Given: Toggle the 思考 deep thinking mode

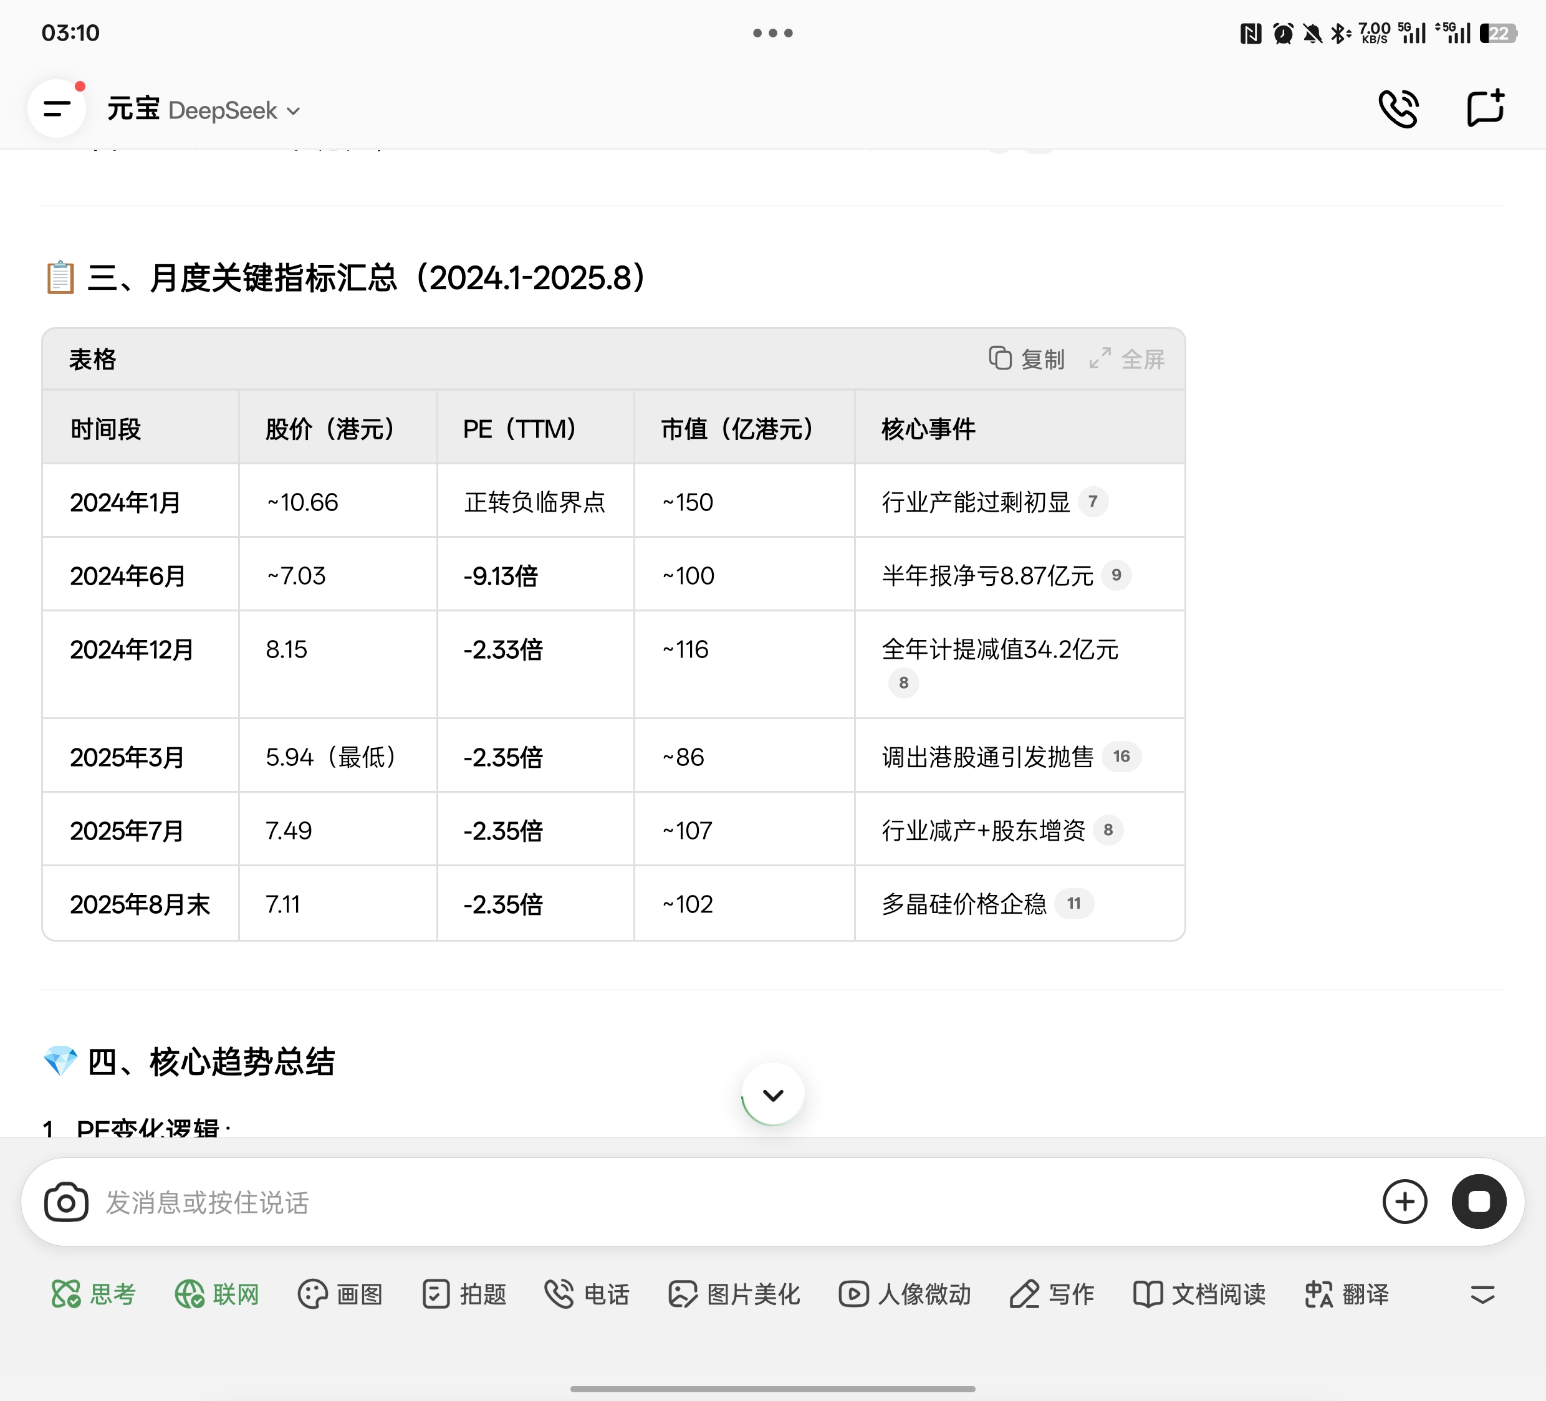Looking at the screenshot, I should [x=94, y=1294].
